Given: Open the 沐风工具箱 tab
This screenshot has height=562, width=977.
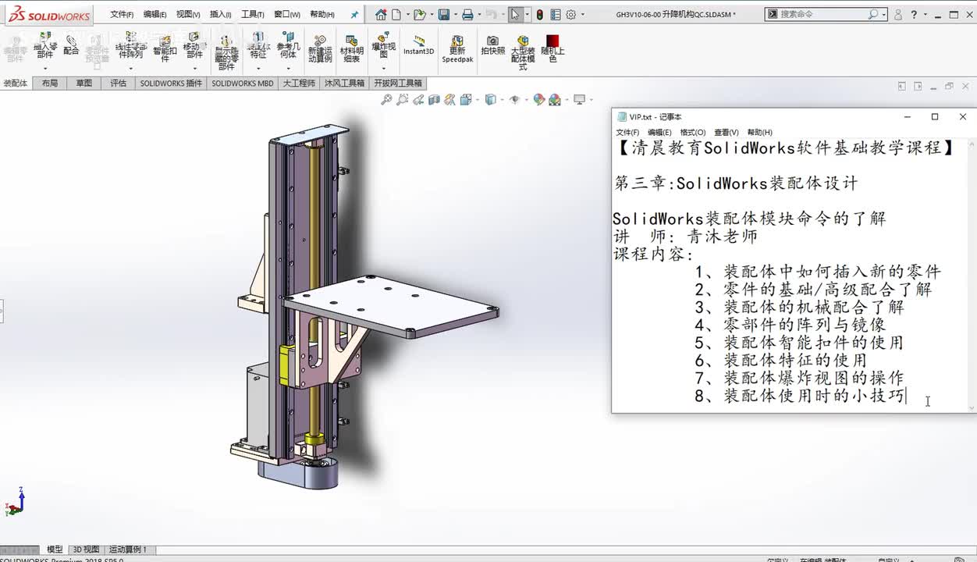Looking at the screenshot, I should click(x=344, y=83).
